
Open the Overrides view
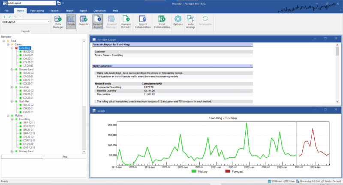coord(84,21)
